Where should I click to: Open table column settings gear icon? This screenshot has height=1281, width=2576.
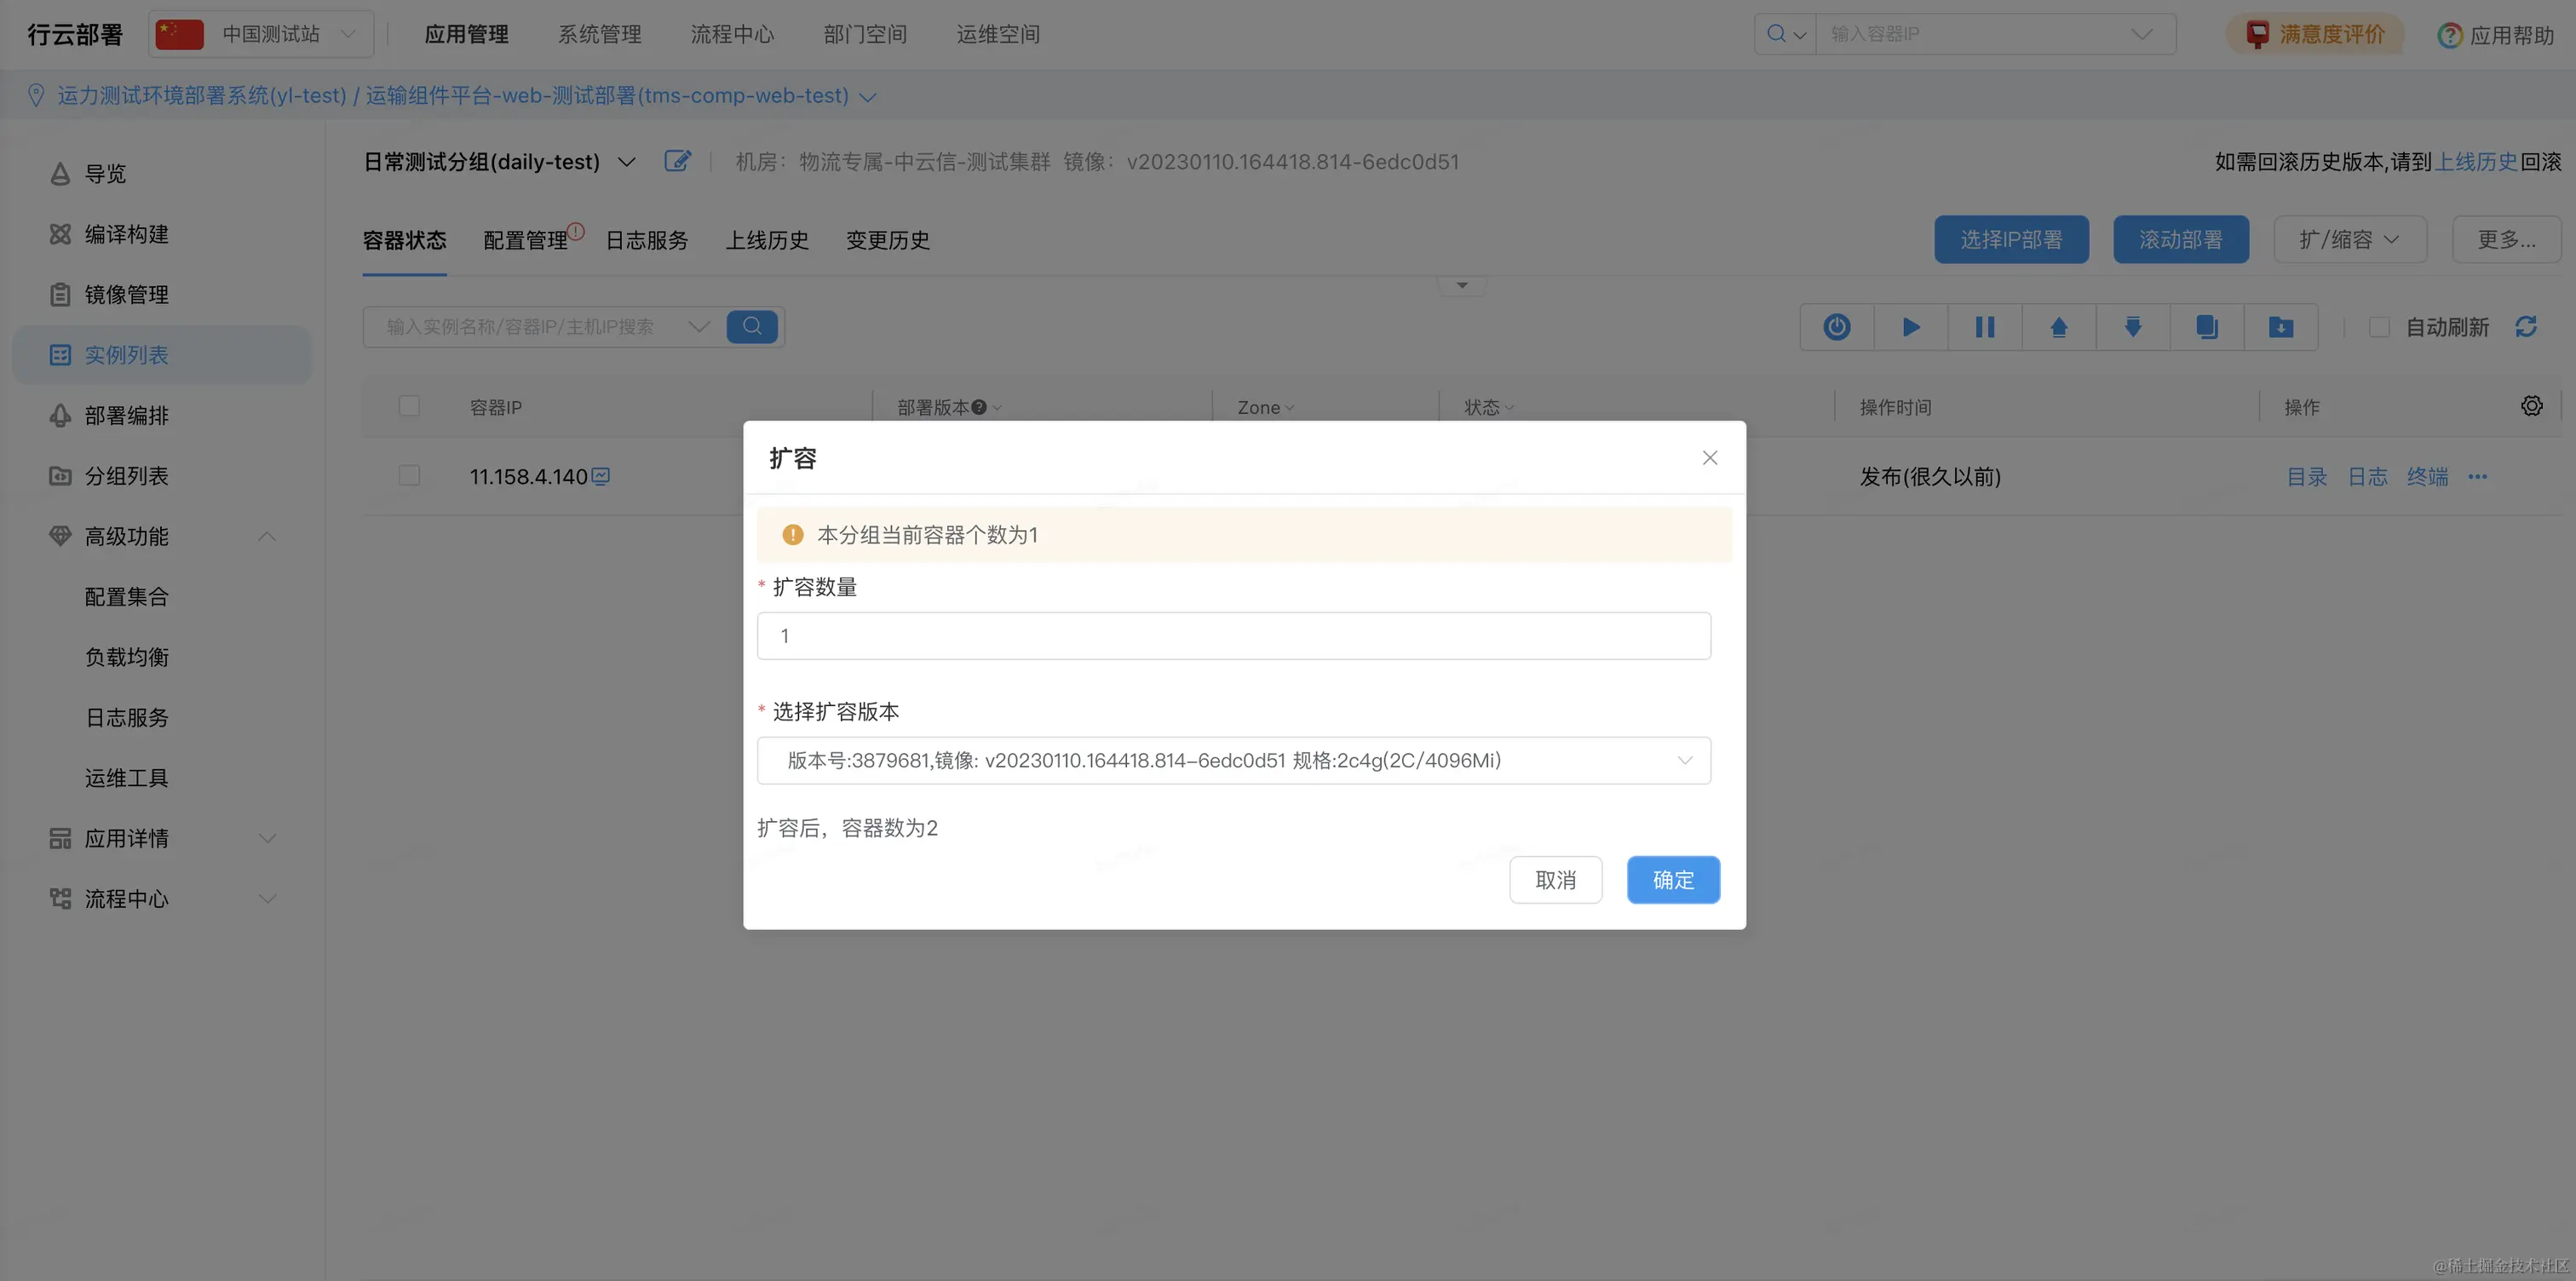click(2531, 406)
